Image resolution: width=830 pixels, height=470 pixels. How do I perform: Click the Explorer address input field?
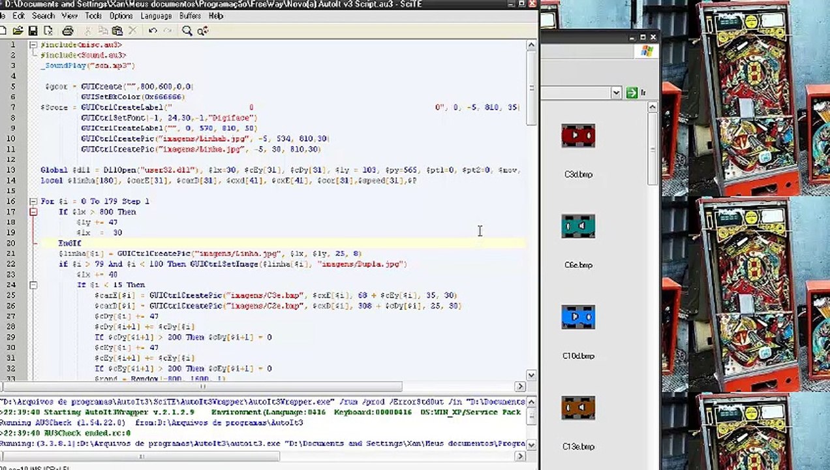pos(576,93)
